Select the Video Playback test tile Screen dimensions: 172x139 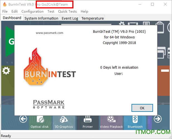(111, 122)
